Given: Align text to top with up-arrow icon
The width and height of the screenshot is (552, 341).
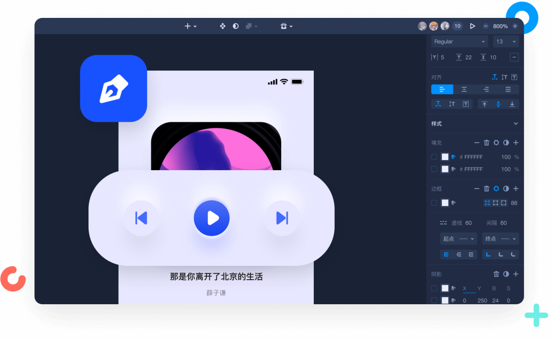Looking at the screenshot, I should click(485, 104).
